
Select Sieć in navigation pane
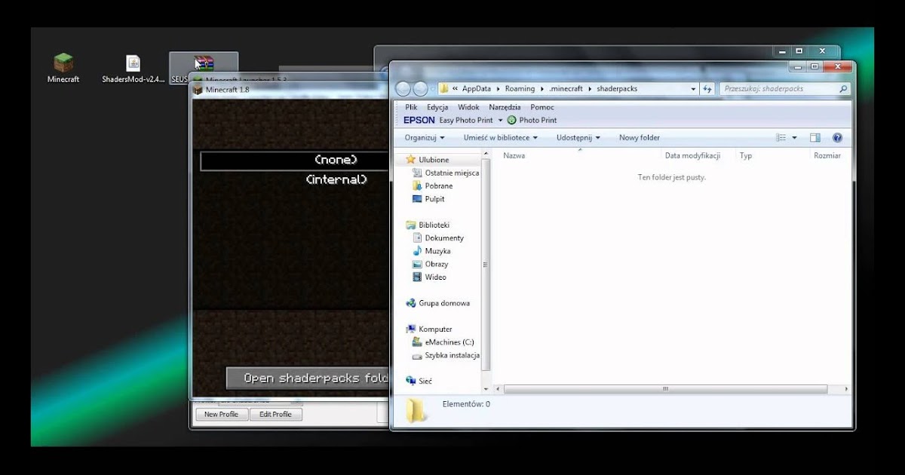(x=419, y=382)
